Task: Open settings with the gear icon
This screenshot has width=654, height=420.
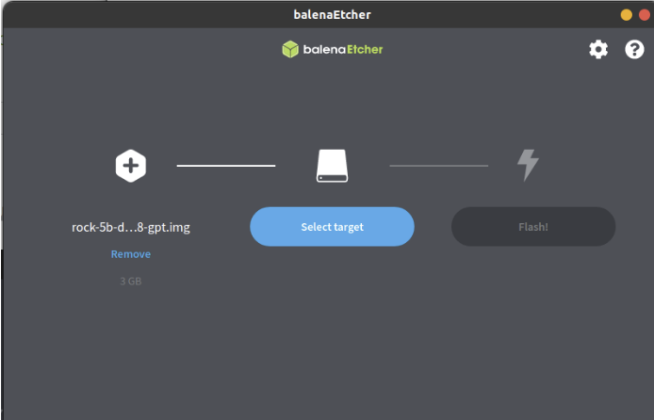Action: (x=598, y=50)
